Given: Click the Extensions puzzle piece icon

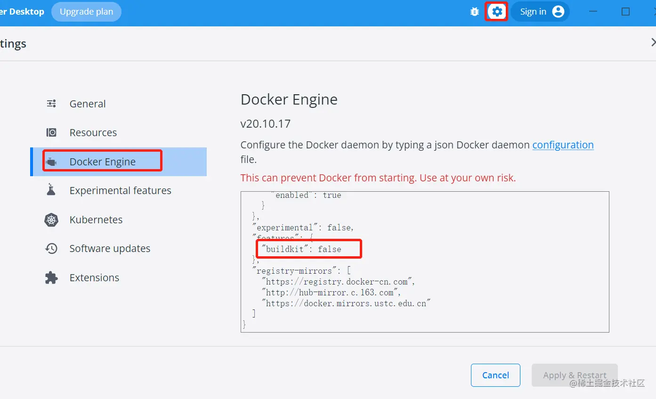Looking at the screenshot, I should point(51,277).
